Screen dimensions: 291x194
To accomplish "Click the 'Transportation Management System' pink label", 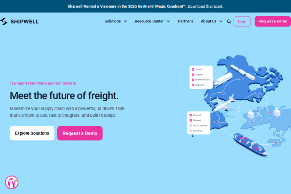I will 43,83.
